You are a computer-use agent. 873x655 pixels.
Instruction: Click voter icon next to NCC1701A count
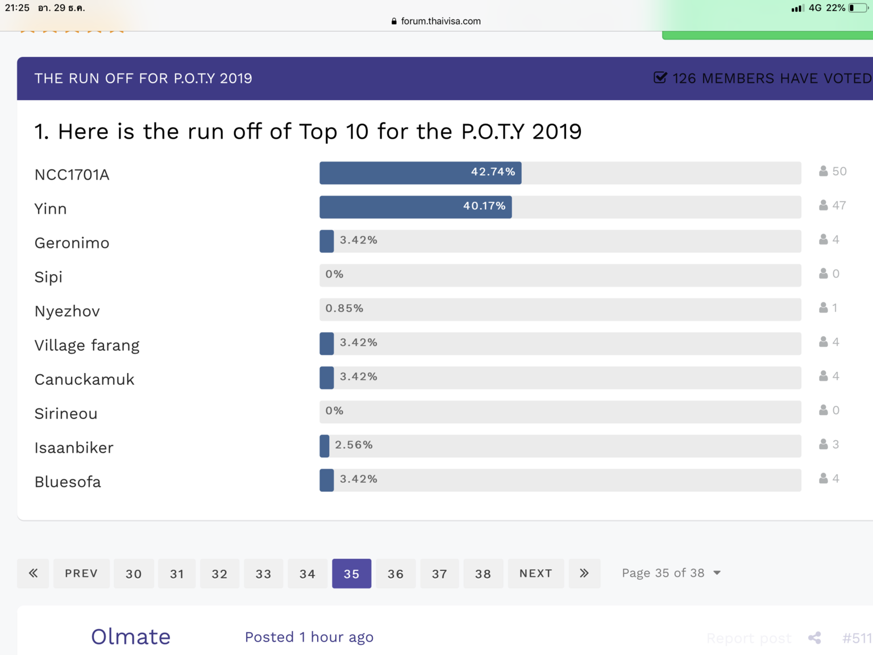tap(823, 171)
